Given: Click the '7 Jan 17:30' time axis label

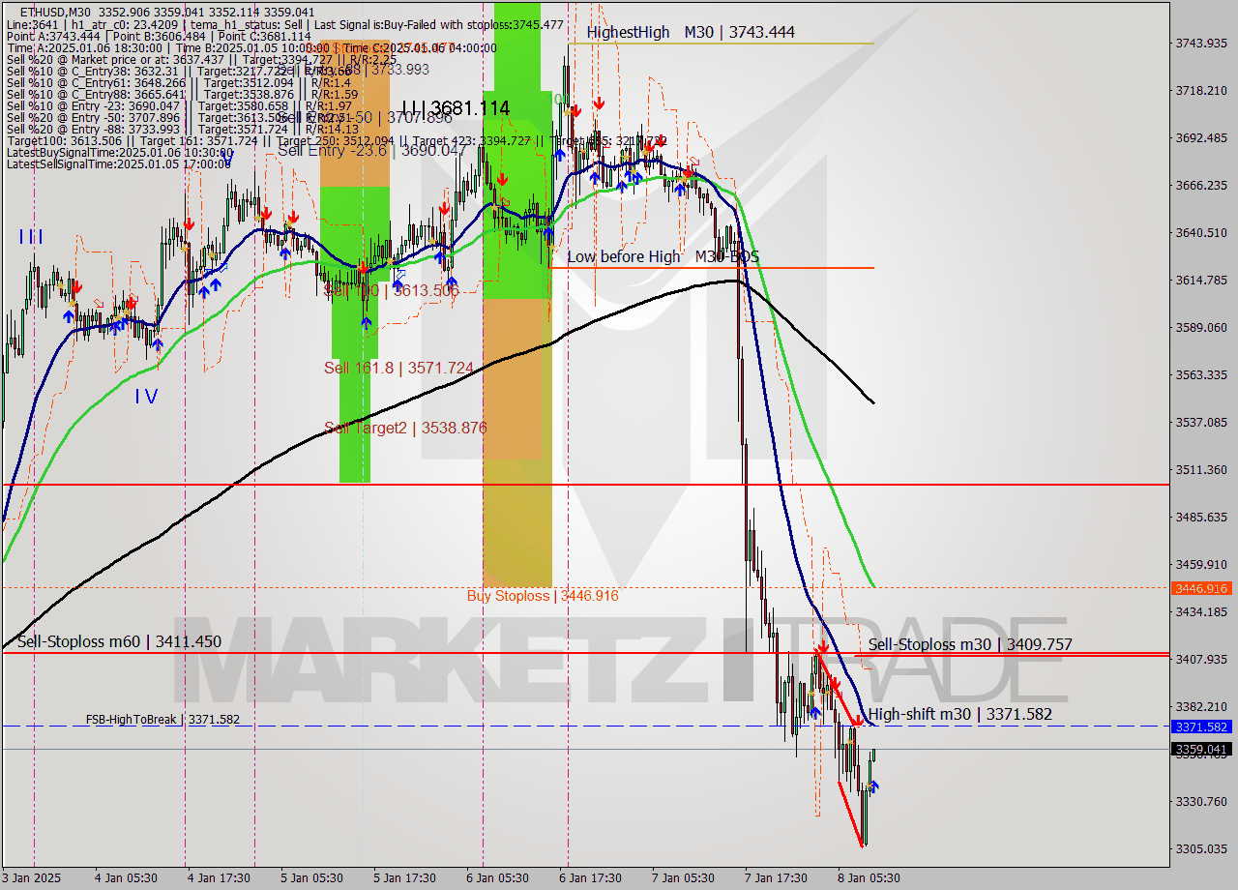Looking at the screenshot, I should 776,878.
